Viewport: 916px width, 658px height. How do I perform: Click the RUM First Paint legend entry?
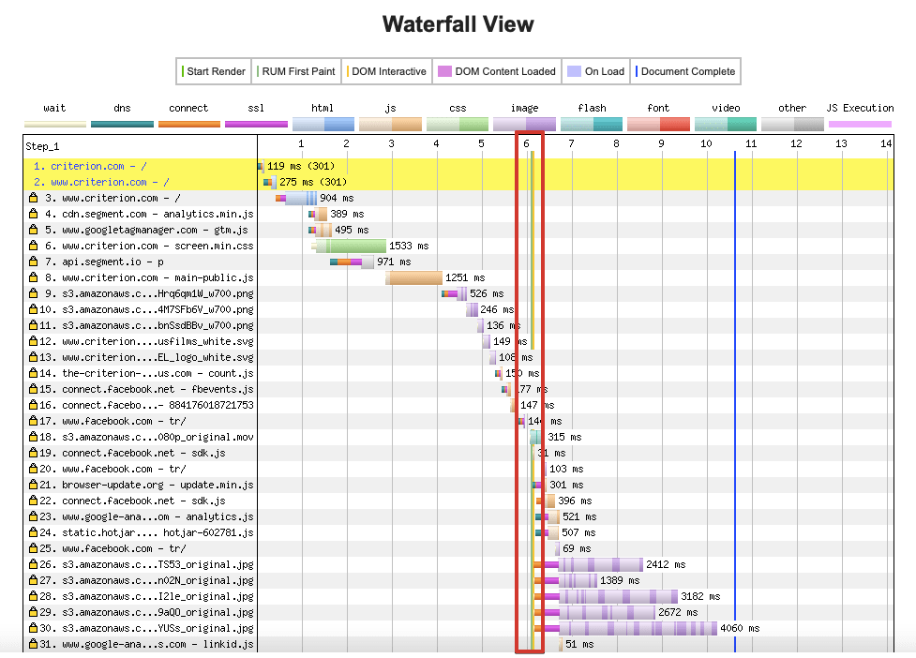pos(296,71)
